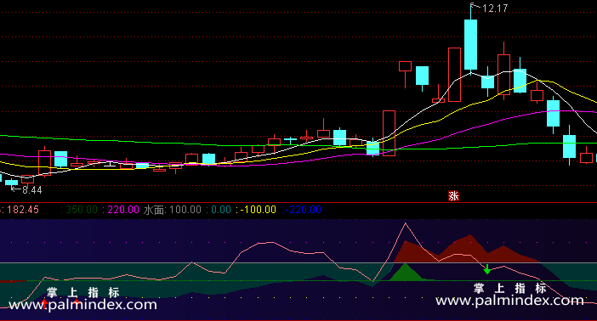Select the tall cyan candle at the 12.17 peak
The width and height of the screenshot is (597, 321).
(470, 44)
